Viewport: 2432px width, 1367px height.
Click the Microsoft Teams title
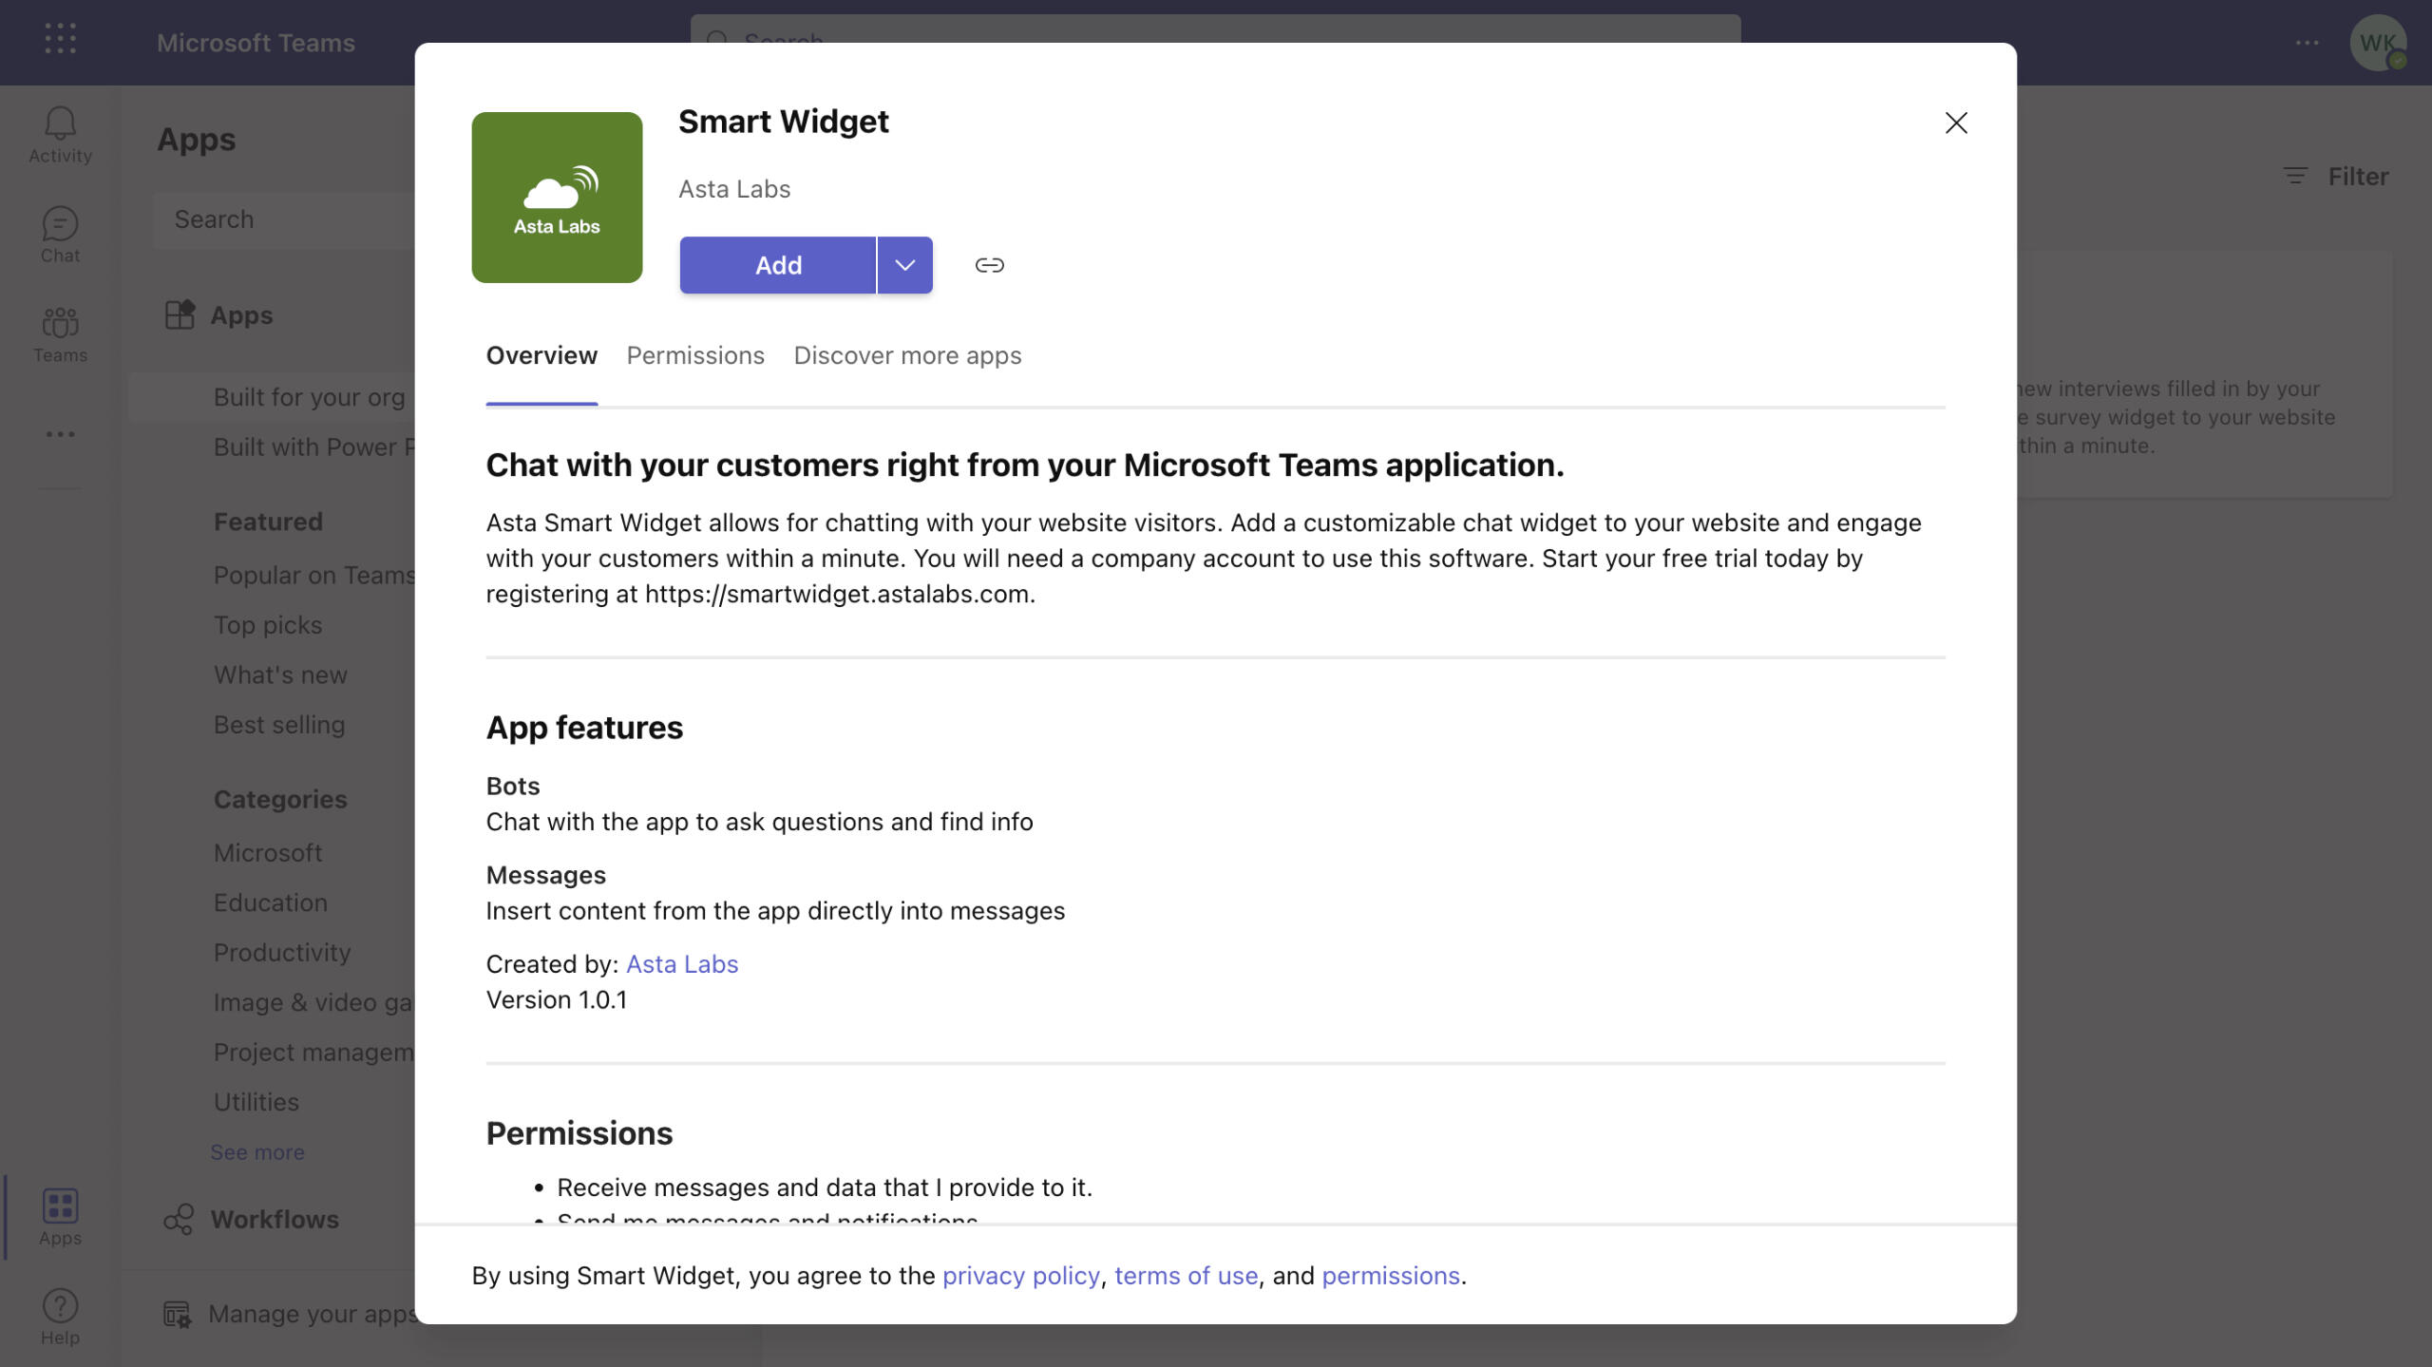pyautogui.click(x=256, y=43)
